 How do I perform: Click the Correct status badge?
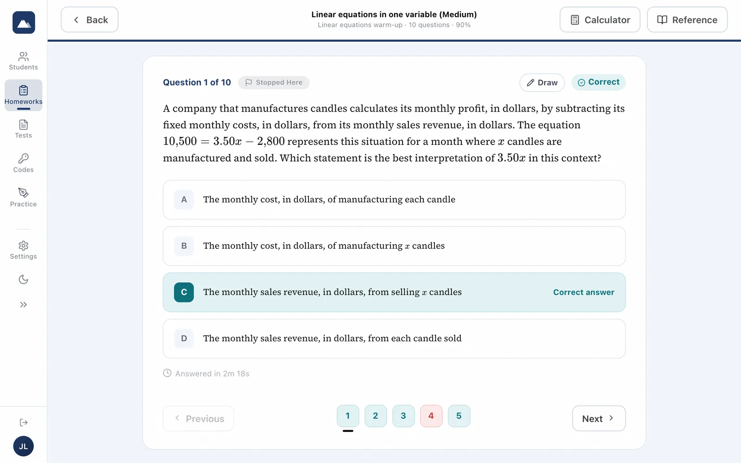coord(598,82)
